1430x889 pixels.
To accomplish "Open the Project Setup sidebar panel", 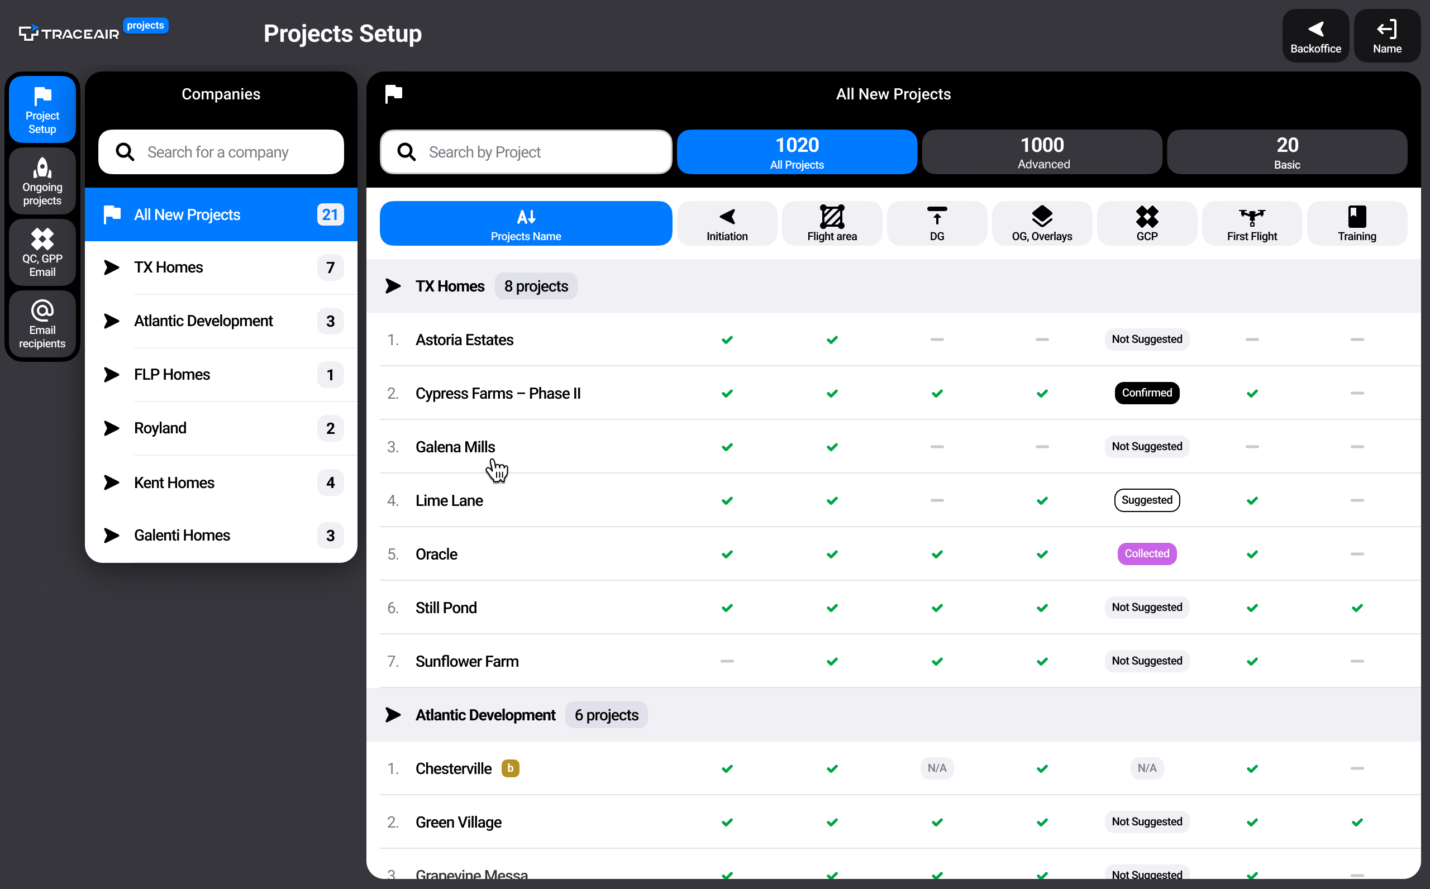I will tap(42, 108).
